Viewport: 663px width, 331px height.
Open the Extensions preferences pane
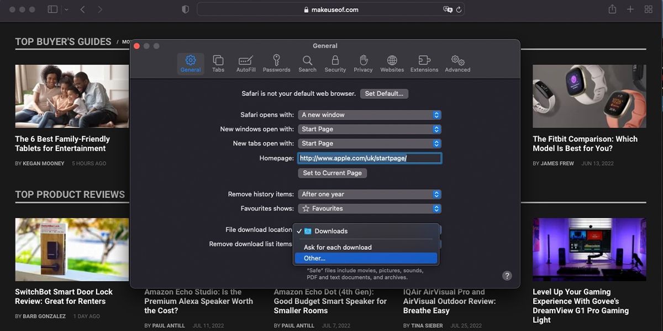coord(424,64)
